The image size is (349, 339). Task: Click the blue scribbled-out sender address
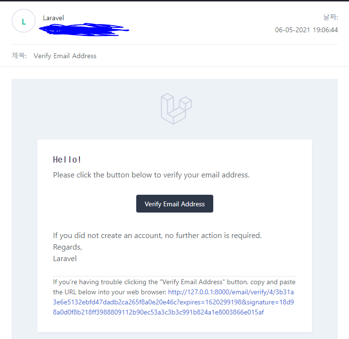pyautogui.click(x=84, y=29)
